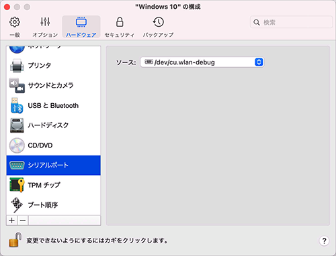Select TPM チップ item
The height and width of the screenshot is (256, 336).
[54, 185]
